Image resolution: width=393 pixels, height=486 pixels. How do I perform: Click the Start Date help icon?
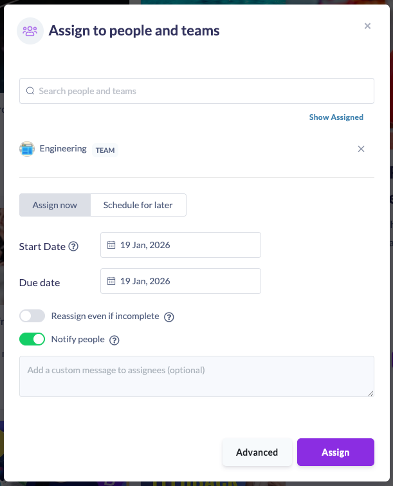point(73,246)
